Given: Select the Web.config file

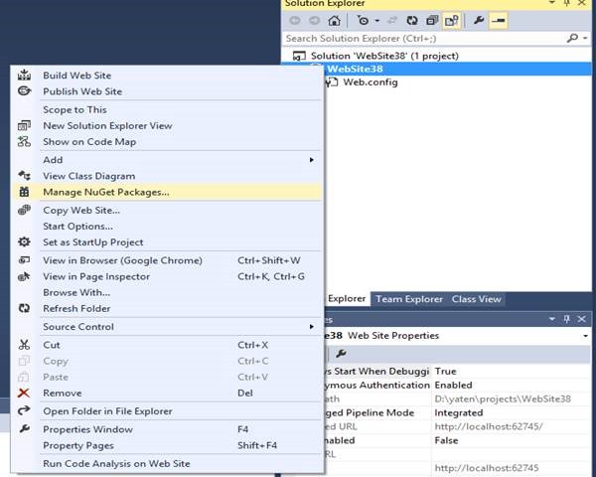Looking at the screenshot, I should coord(371,82).
